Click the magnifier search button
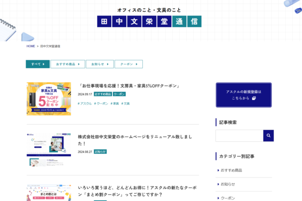Viewport: 302px width, 201px height. [x=268, y=136]
